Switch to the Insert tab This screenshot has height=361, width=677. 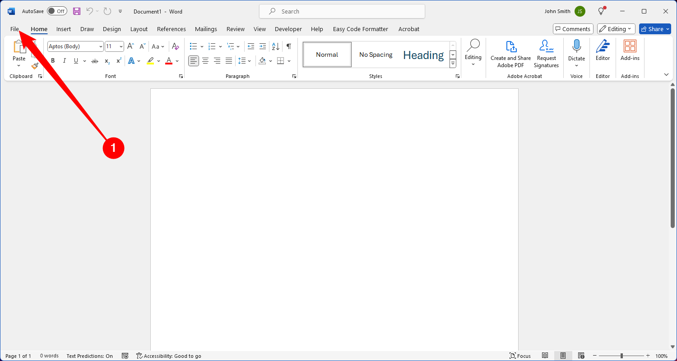(x=63, y=29)
